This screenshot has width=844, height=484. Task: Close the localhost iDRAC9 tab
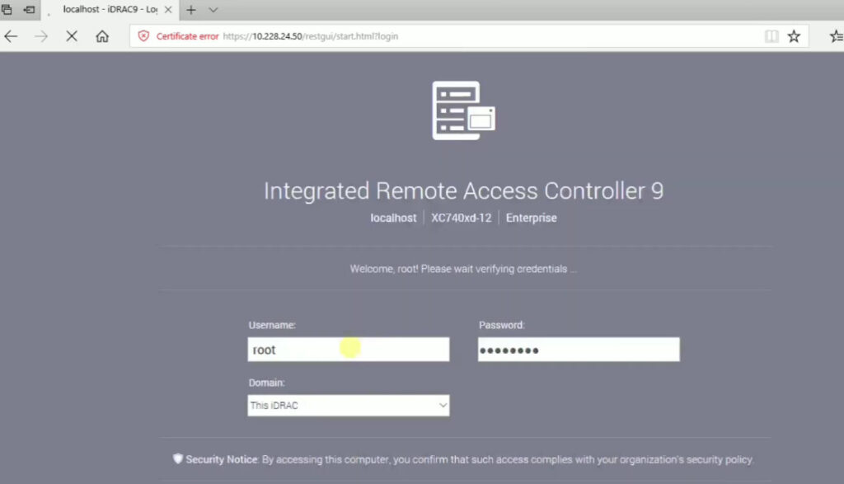pyautogui.click(x=168, y=10)
